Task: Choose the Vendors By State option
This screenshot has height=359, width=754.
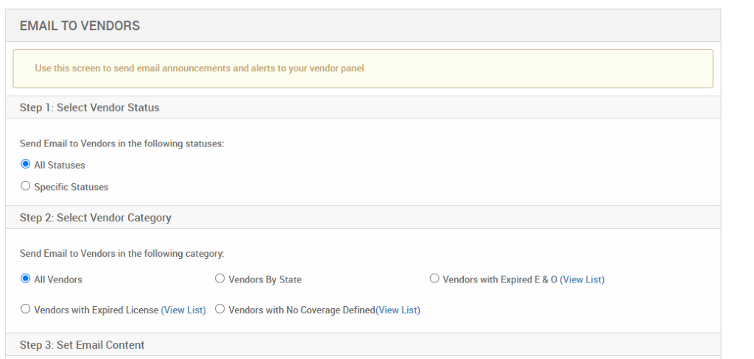Action: point(219,279)
